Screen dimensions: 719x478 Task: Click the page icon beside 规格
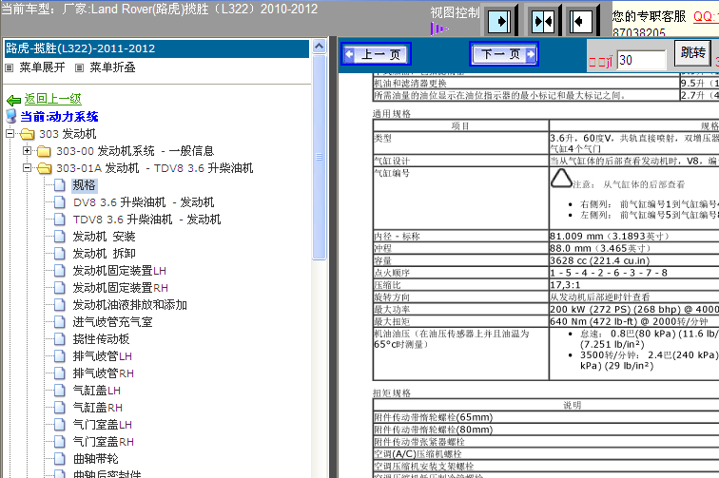click(60, 185)
